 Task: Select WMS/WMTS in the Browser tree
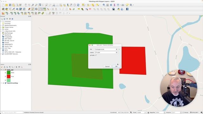click(9, 44)
